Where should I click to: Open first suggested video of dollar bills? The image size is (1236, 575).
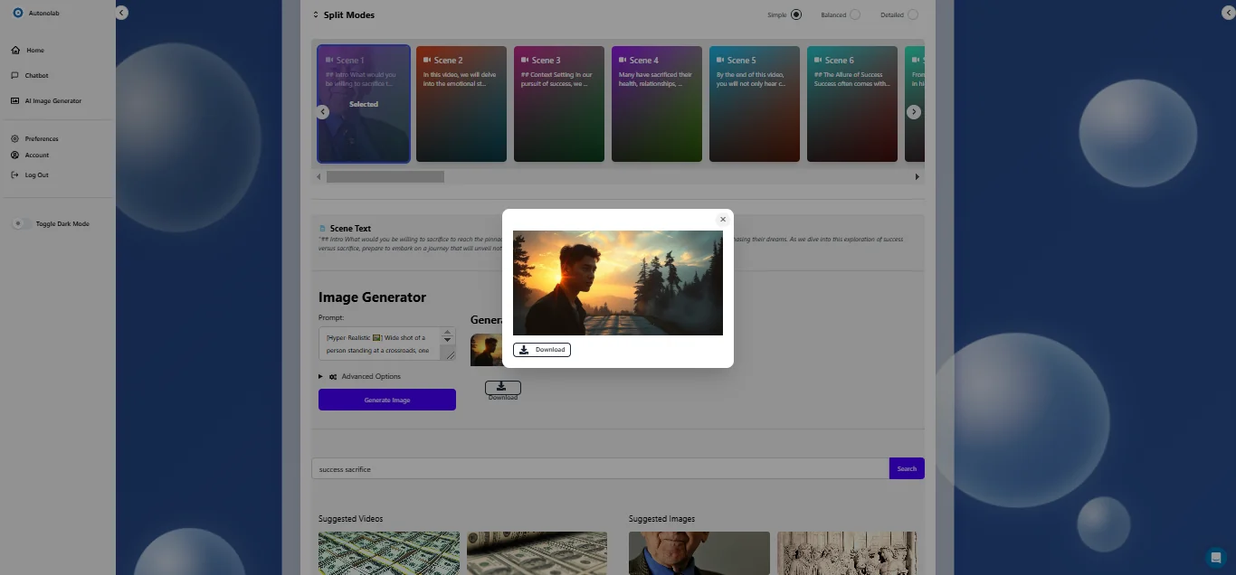tap(389, 553)
